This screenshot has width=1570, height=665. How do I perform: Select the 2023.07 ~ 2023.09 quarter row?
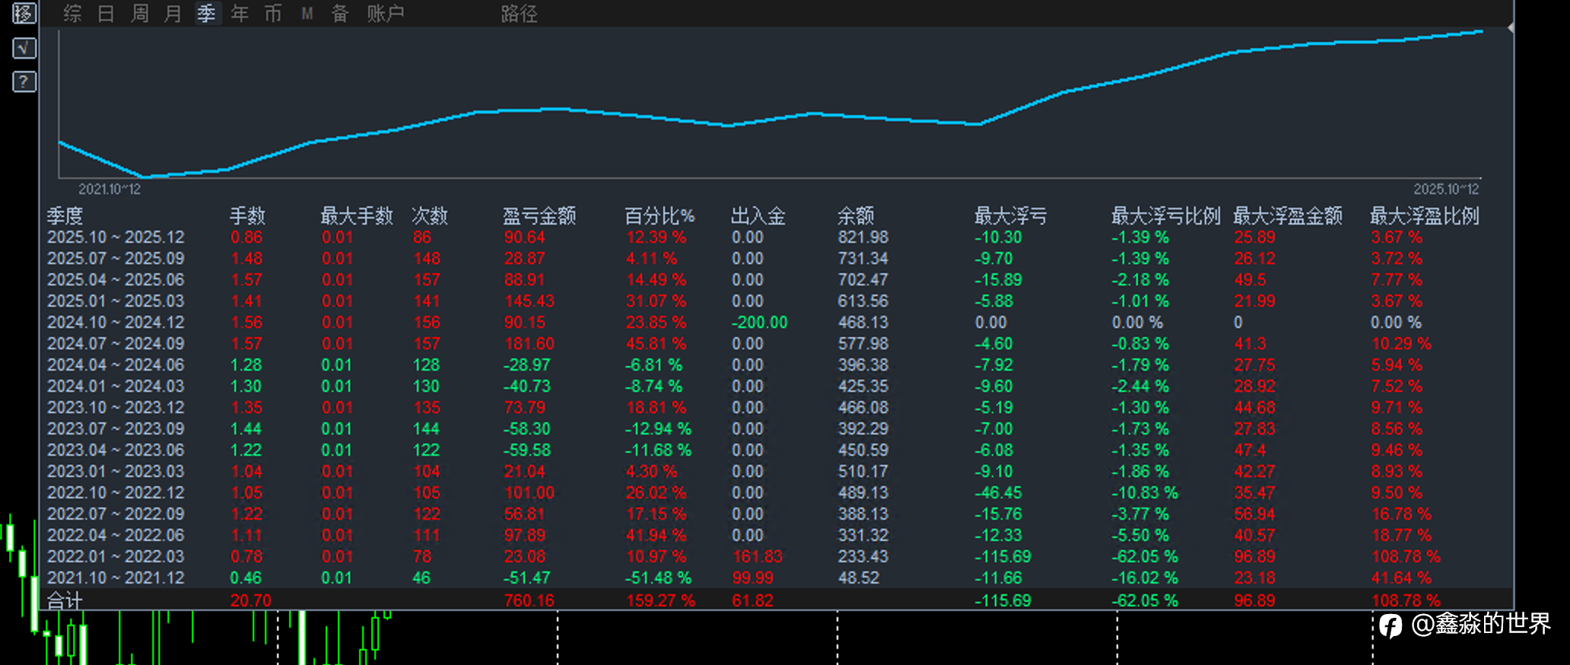coord(776,429)
